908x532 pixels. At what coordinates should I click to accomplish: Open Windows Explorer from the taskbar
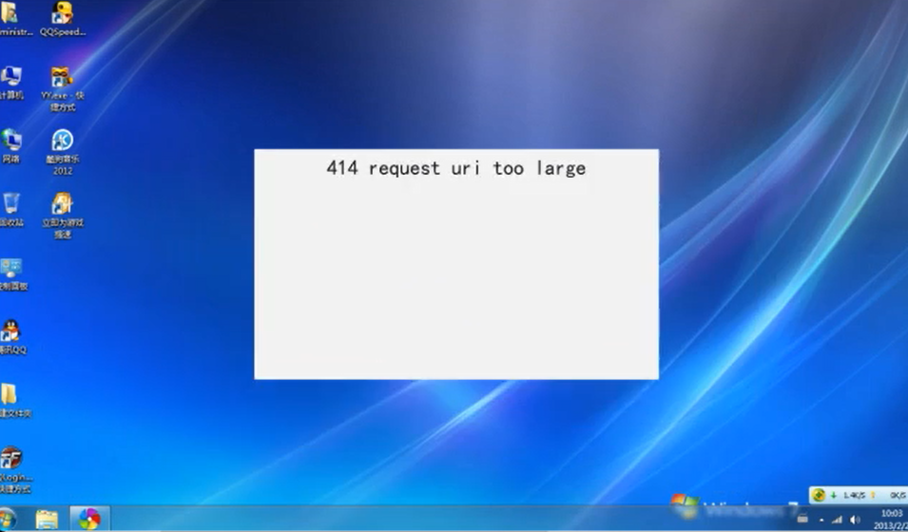[47, 520]
